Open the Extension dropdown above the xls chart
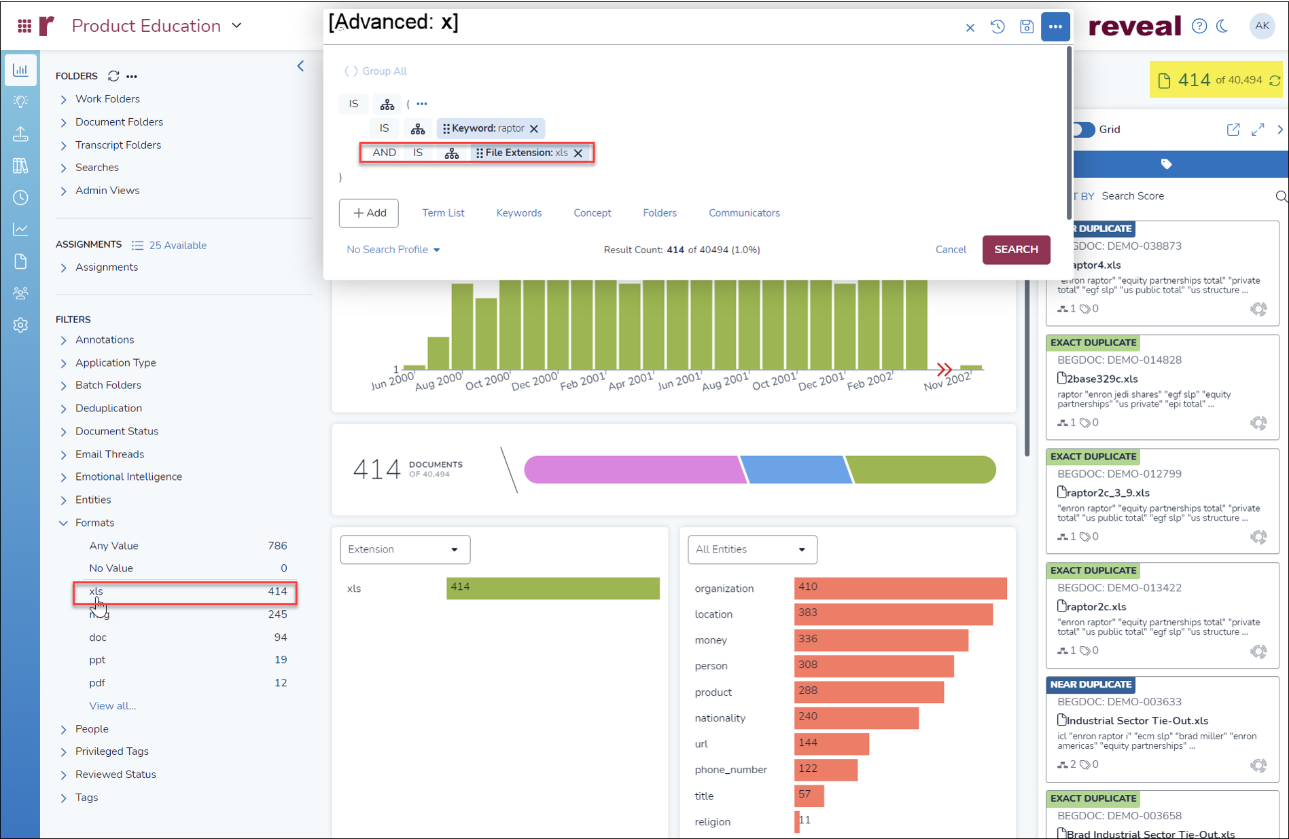Screen dimensions: 1289x839 pyautogui.click(x=404, y=549)
